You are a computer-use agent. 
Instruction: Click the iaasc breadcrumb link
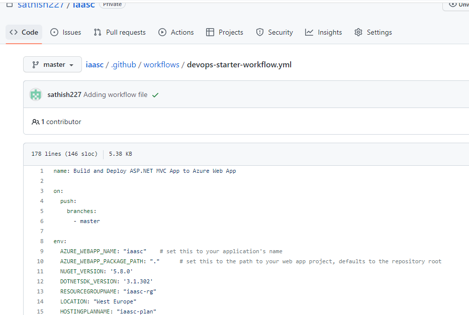click(x=95, y=64)
